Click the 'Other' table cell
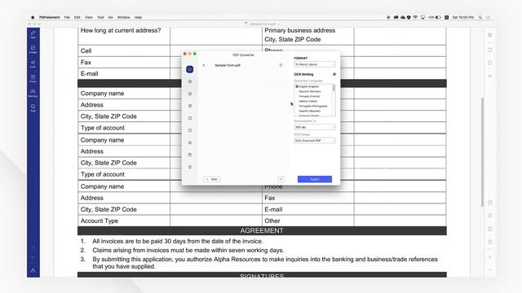The height and width of the screenshot is (293, 522). tap(308, 221)
